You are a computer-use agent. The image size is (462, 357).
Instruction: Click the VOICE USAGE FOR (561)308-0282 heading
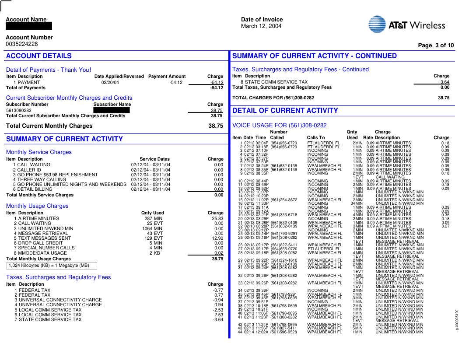click(x=279, y=126)
